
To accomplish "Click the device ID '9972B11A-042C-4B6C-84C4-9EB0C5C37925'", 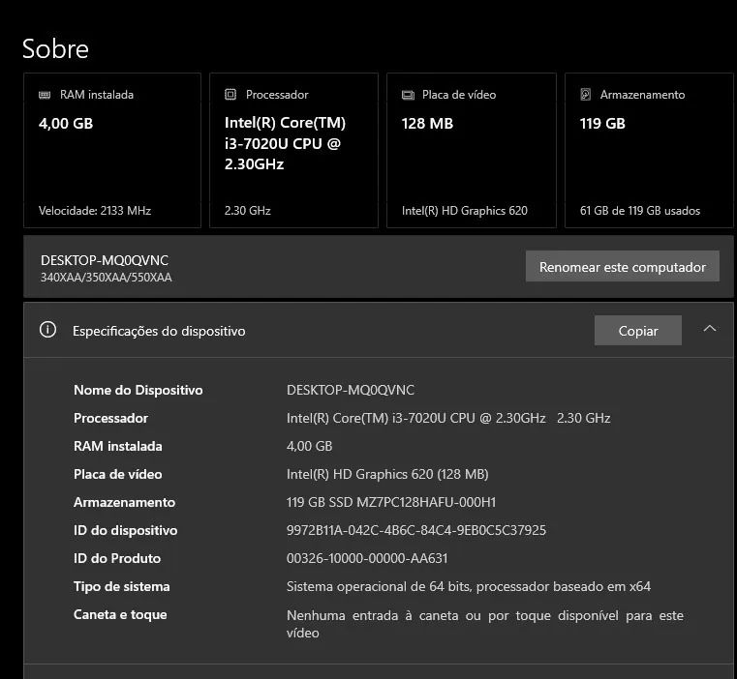I will pos(416,531).
